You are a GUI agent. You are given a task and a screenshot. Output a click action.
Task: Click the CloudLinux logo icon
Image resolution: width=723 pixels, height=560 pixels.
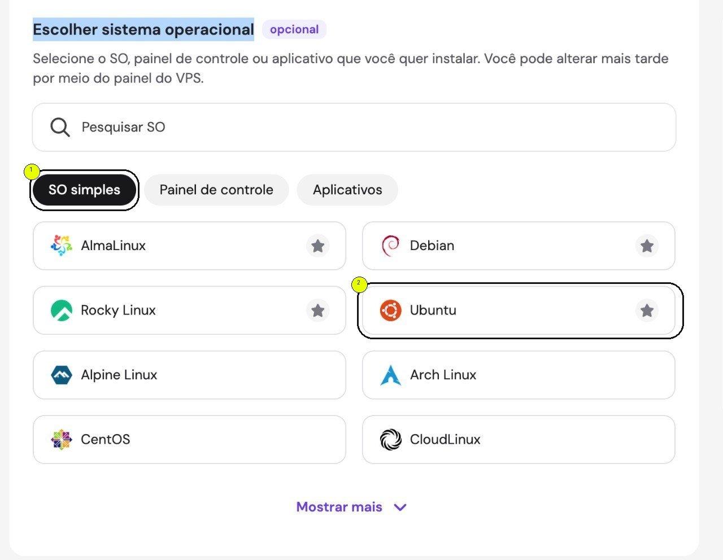390,439
